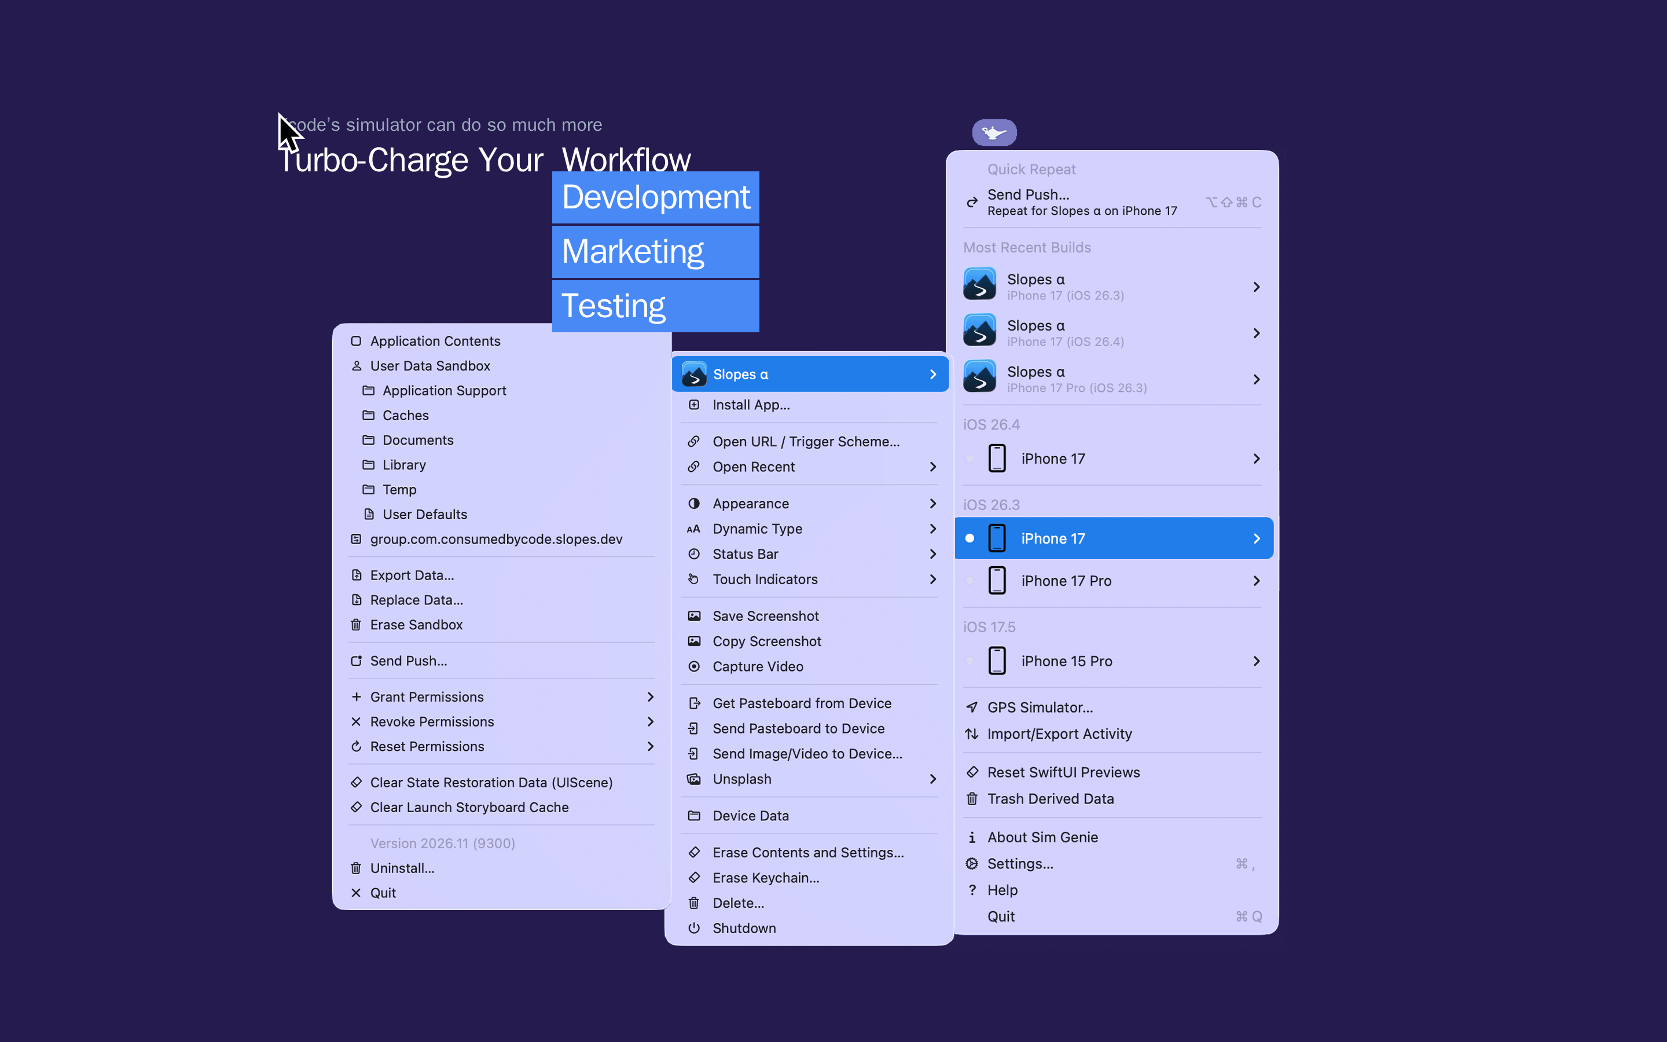Choose Save Screenshot menu item
Viewport: 1667px width, 1042px height.
(x=809, y=616)
